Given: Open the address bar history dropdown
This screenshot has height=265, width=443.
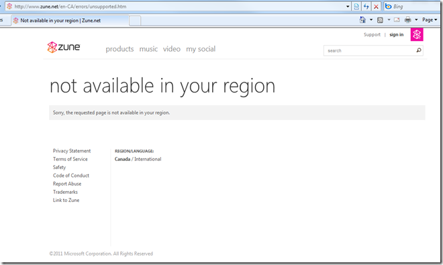Looking at the screenshot, I should coord(348,7).
